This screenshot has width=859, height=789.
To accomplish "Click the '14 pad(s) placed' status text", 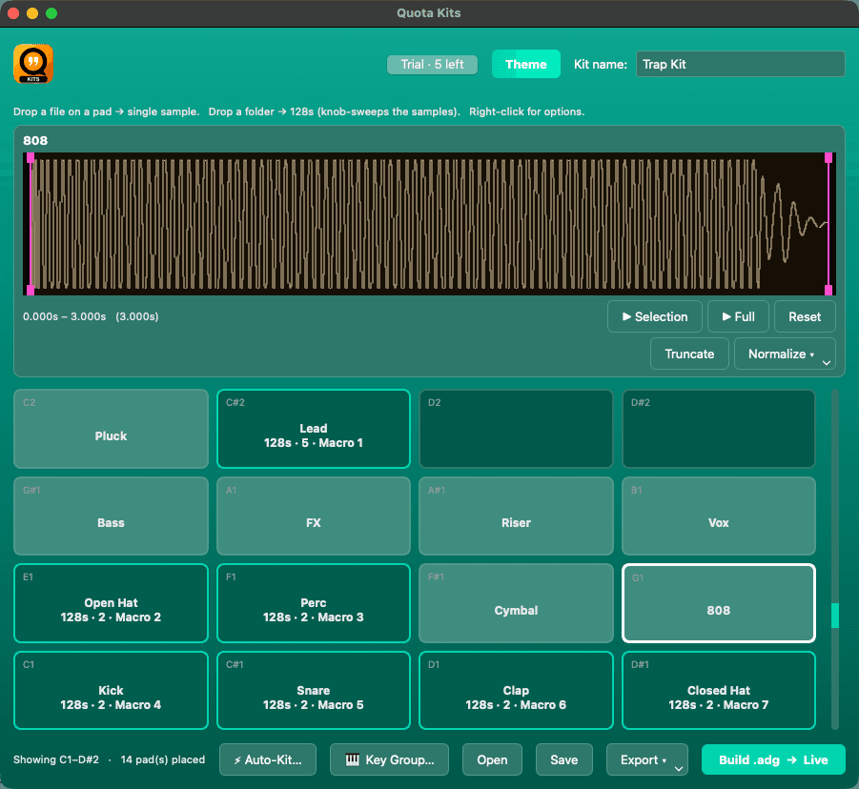I will pyautogui.click(x=163, y=759).
